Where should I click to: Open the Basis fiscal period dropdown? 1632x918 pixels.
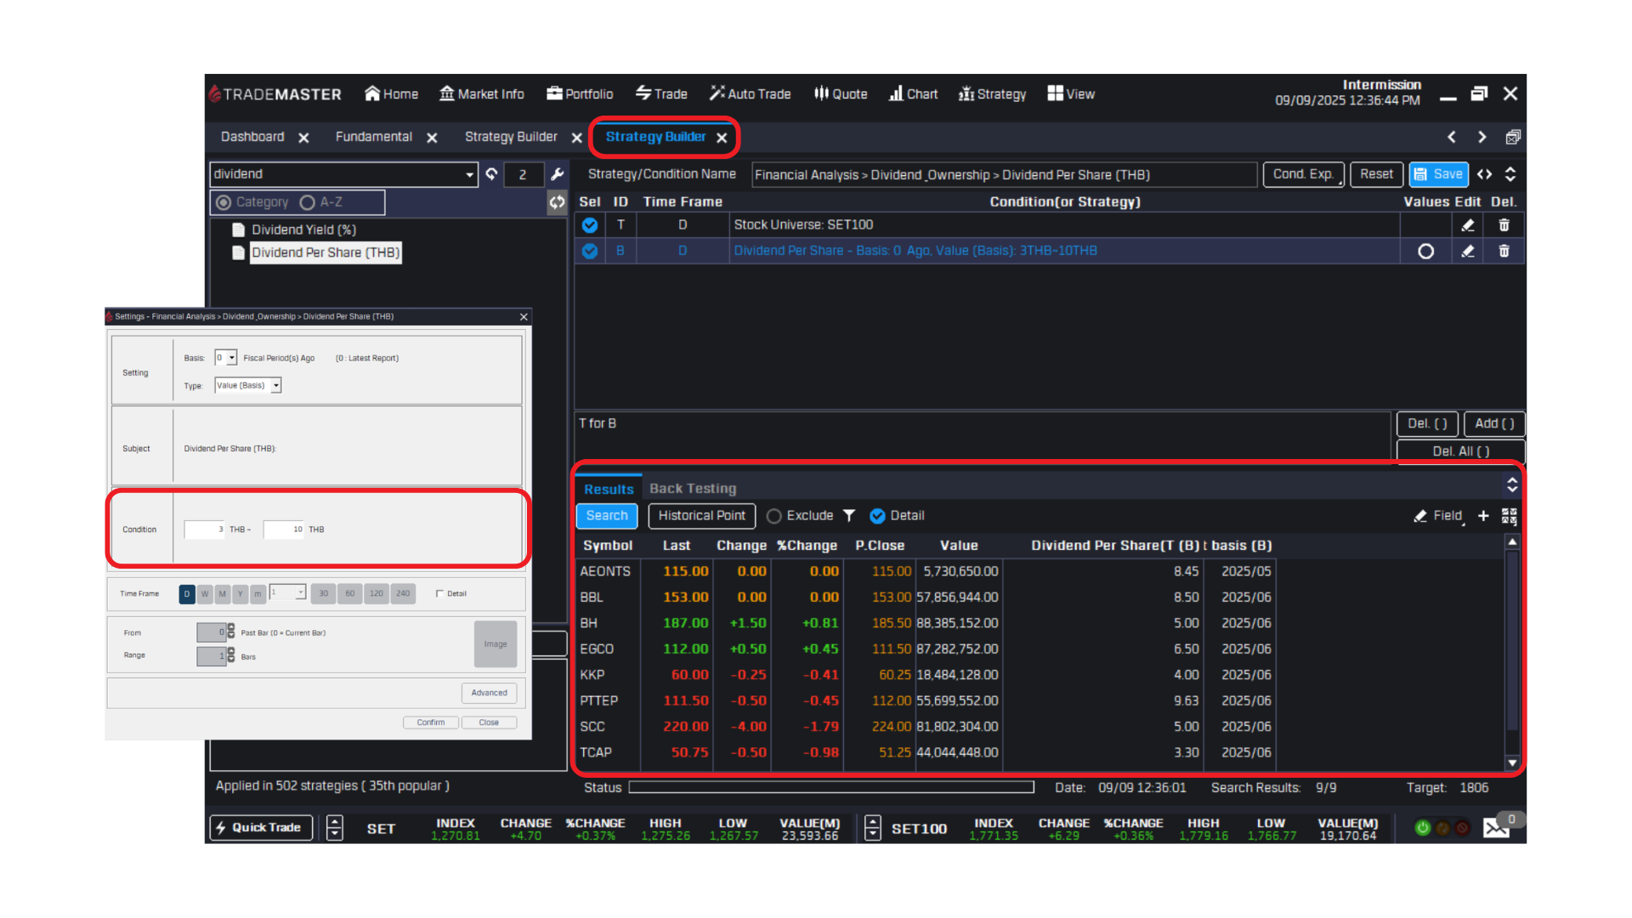(x=231, y=359)
